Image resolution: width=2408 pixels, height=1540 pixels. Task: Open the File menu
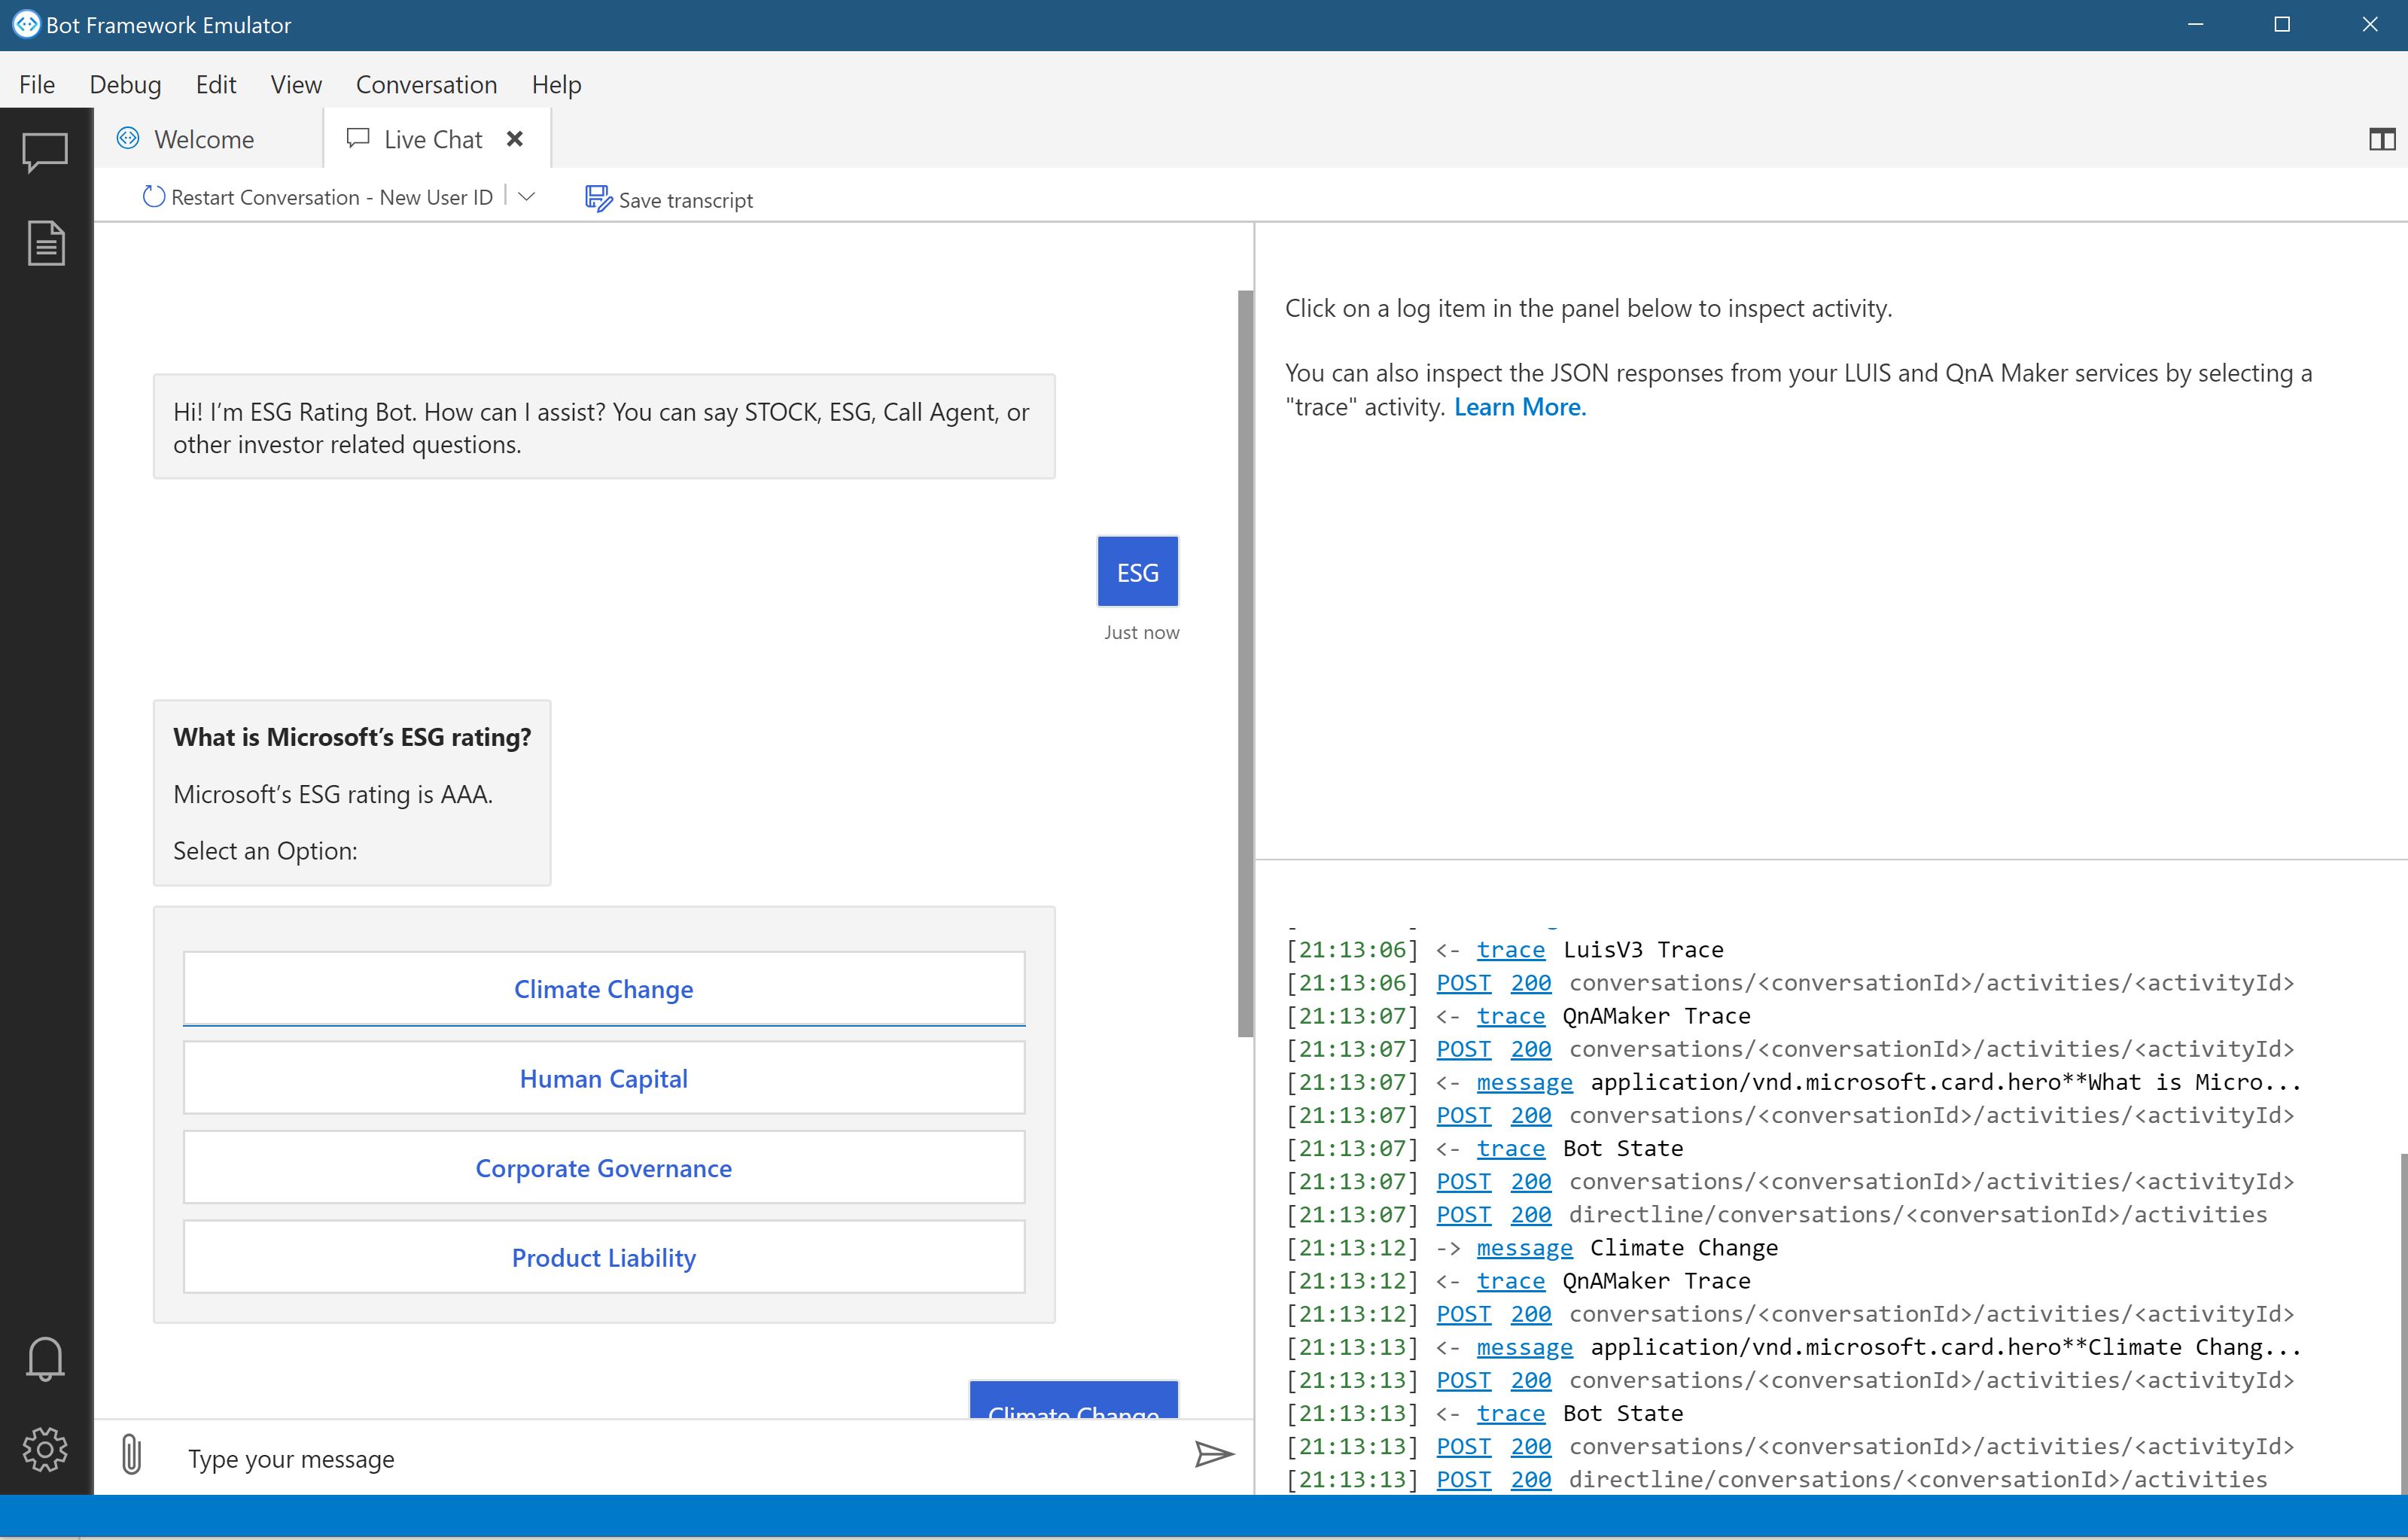click(37, 85)
